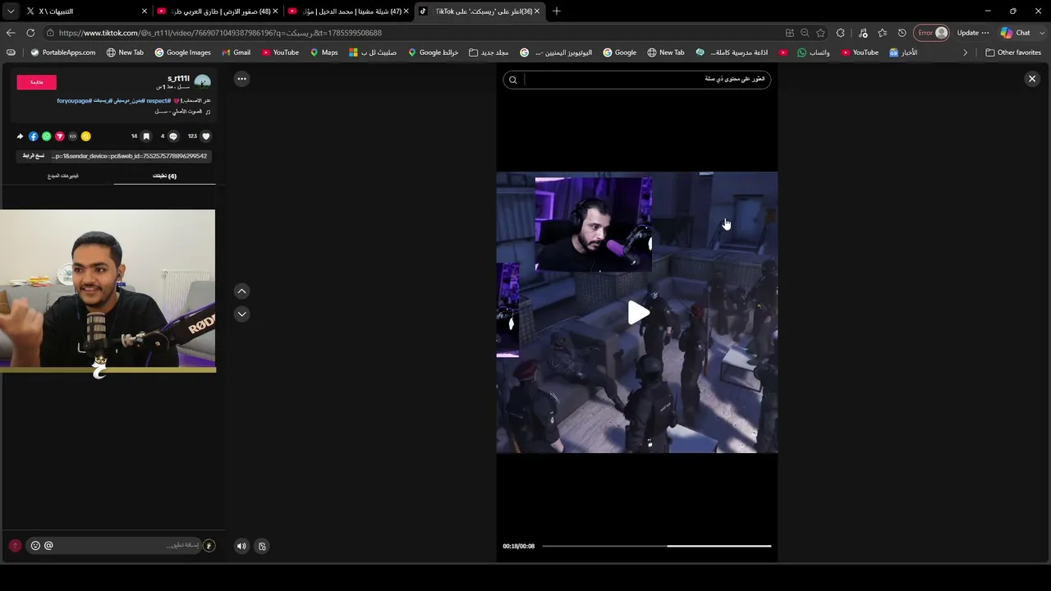Switch to the X notifications browser tab
The height and width of the screenshot is (591, 1051).
86,11
